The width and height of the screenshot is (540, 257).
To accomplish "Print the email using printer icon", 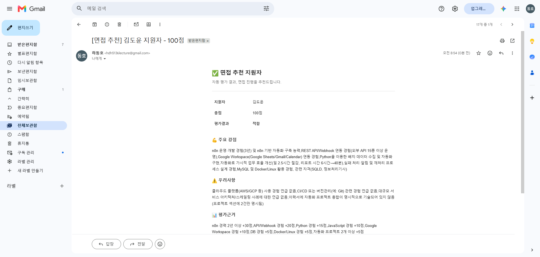I will pos(502,41).
